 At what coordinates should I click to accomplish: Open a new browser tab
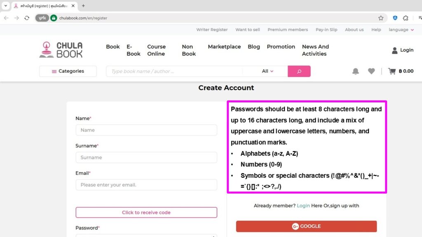coord(83,6)
